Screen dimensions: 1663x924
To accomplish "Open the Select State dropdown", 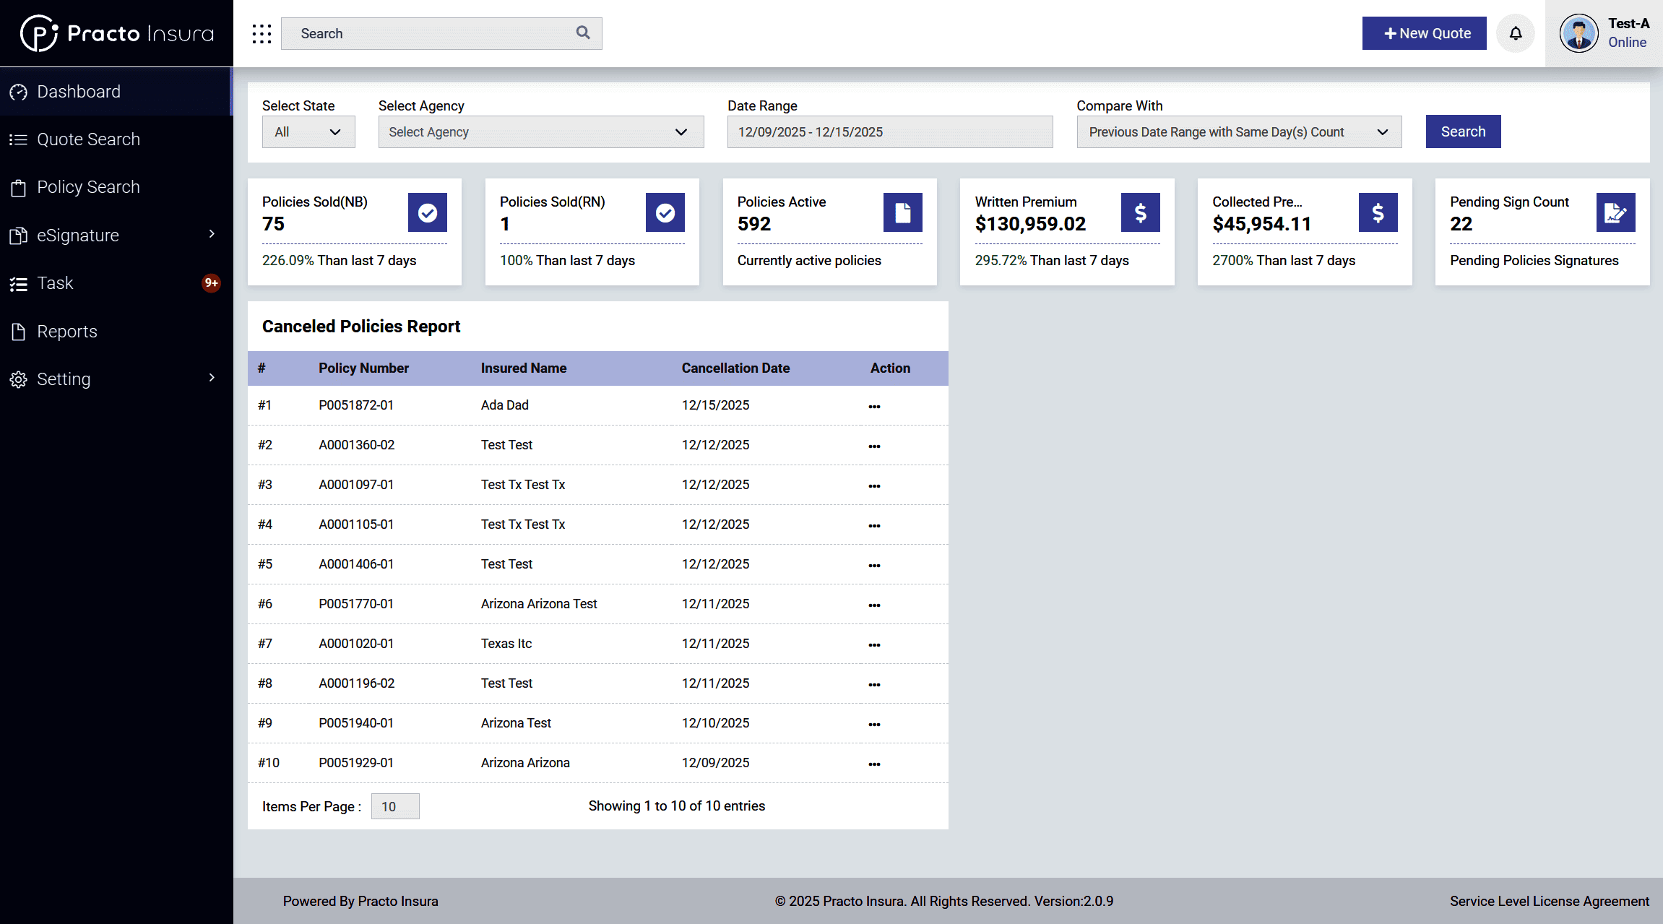I will [308, 132].
